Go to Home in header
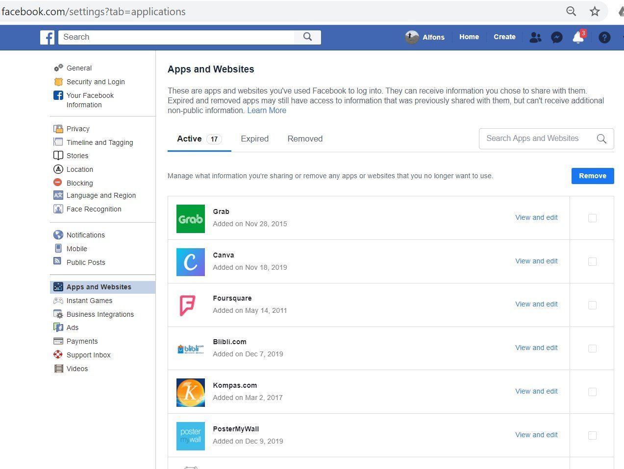The height and width of the screenshot is (469, 624). [469, 37]
